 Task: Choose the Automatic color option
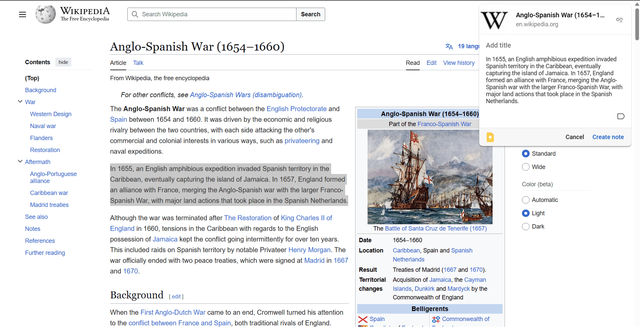pyautogui.click(x=526, y=200)
